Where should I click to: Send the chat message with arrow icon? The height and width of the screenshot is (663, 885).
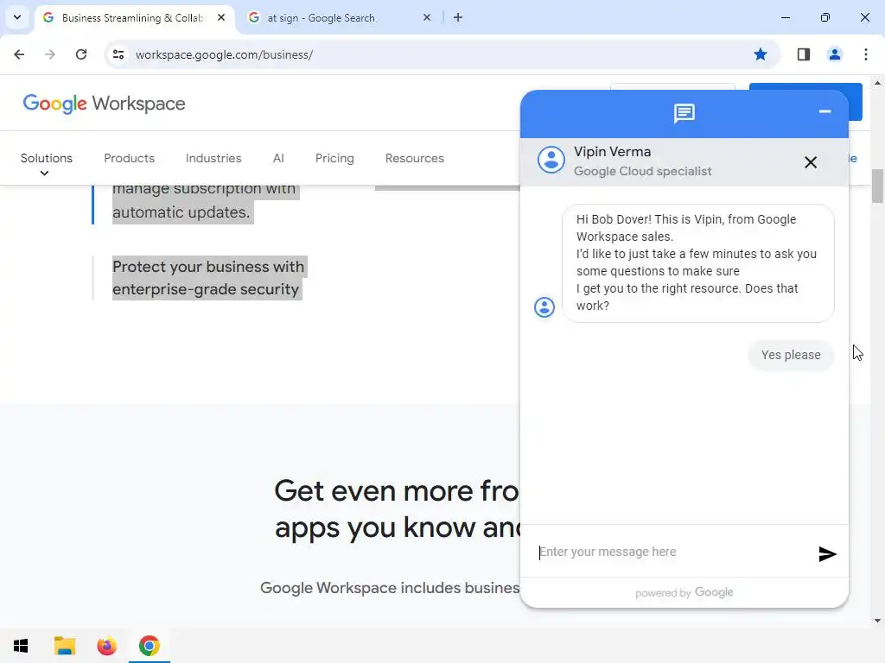click(x=827, y=553)
